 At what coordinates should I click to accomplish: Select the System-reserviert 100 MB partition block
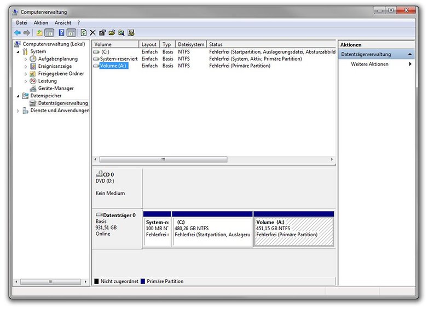click(157, 229)
